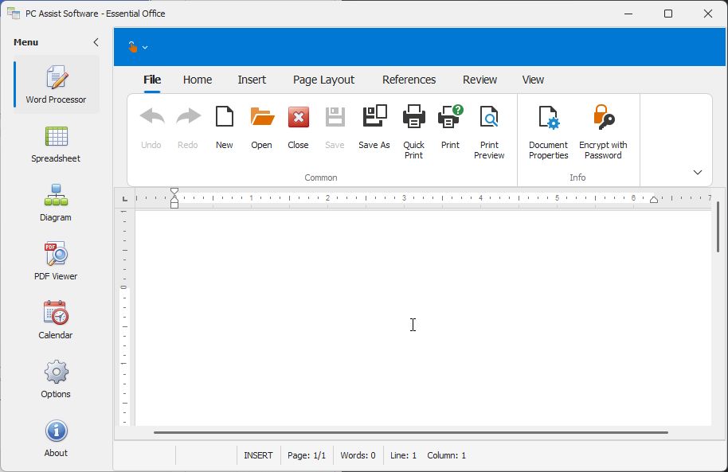The image size is (728, 472).
Task: Run Quick Print from the ribbon
Action: click(x=414, y=118)
